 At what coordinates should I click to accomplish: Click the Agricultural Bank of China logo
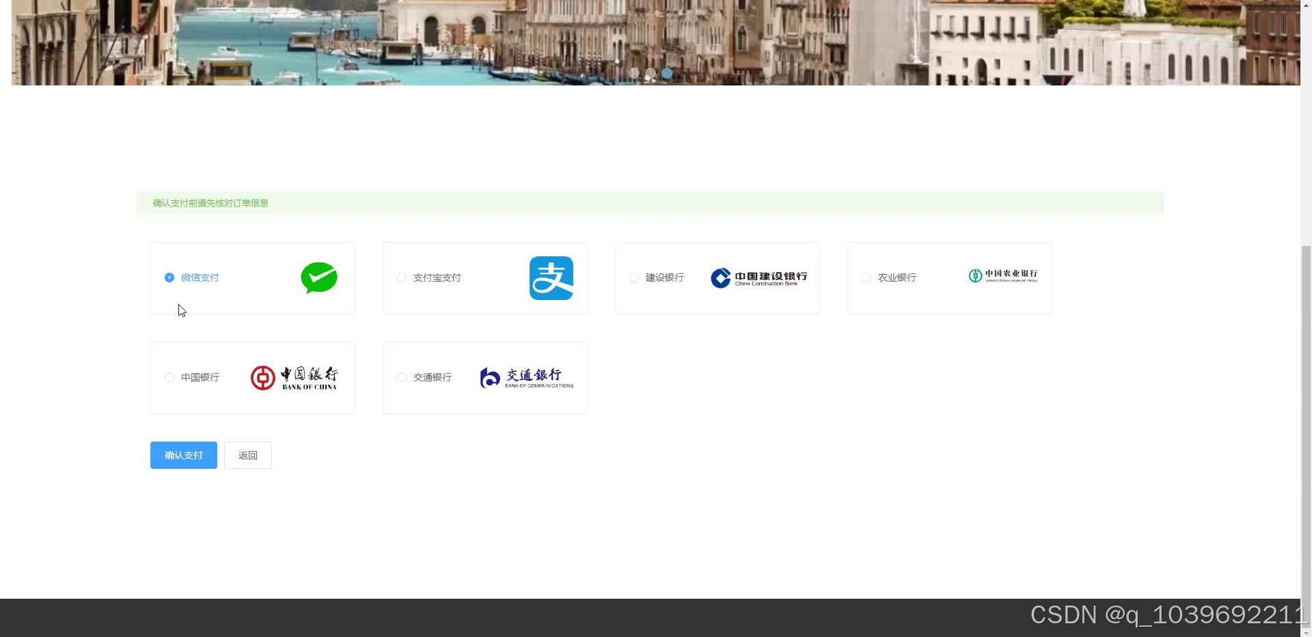(1003, 275)
